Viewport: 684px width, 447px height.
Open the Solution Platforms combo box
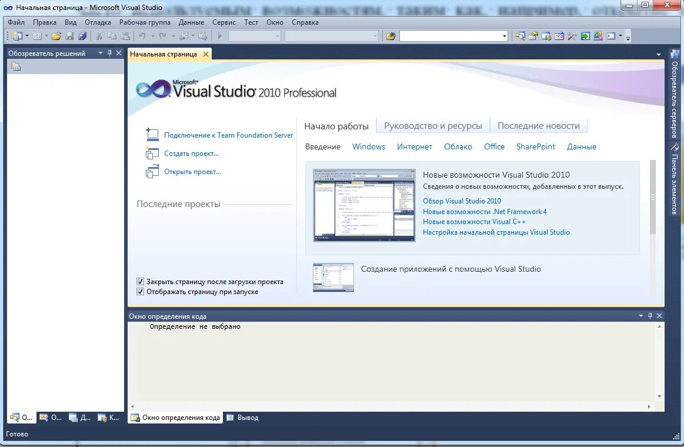point(332,36)
